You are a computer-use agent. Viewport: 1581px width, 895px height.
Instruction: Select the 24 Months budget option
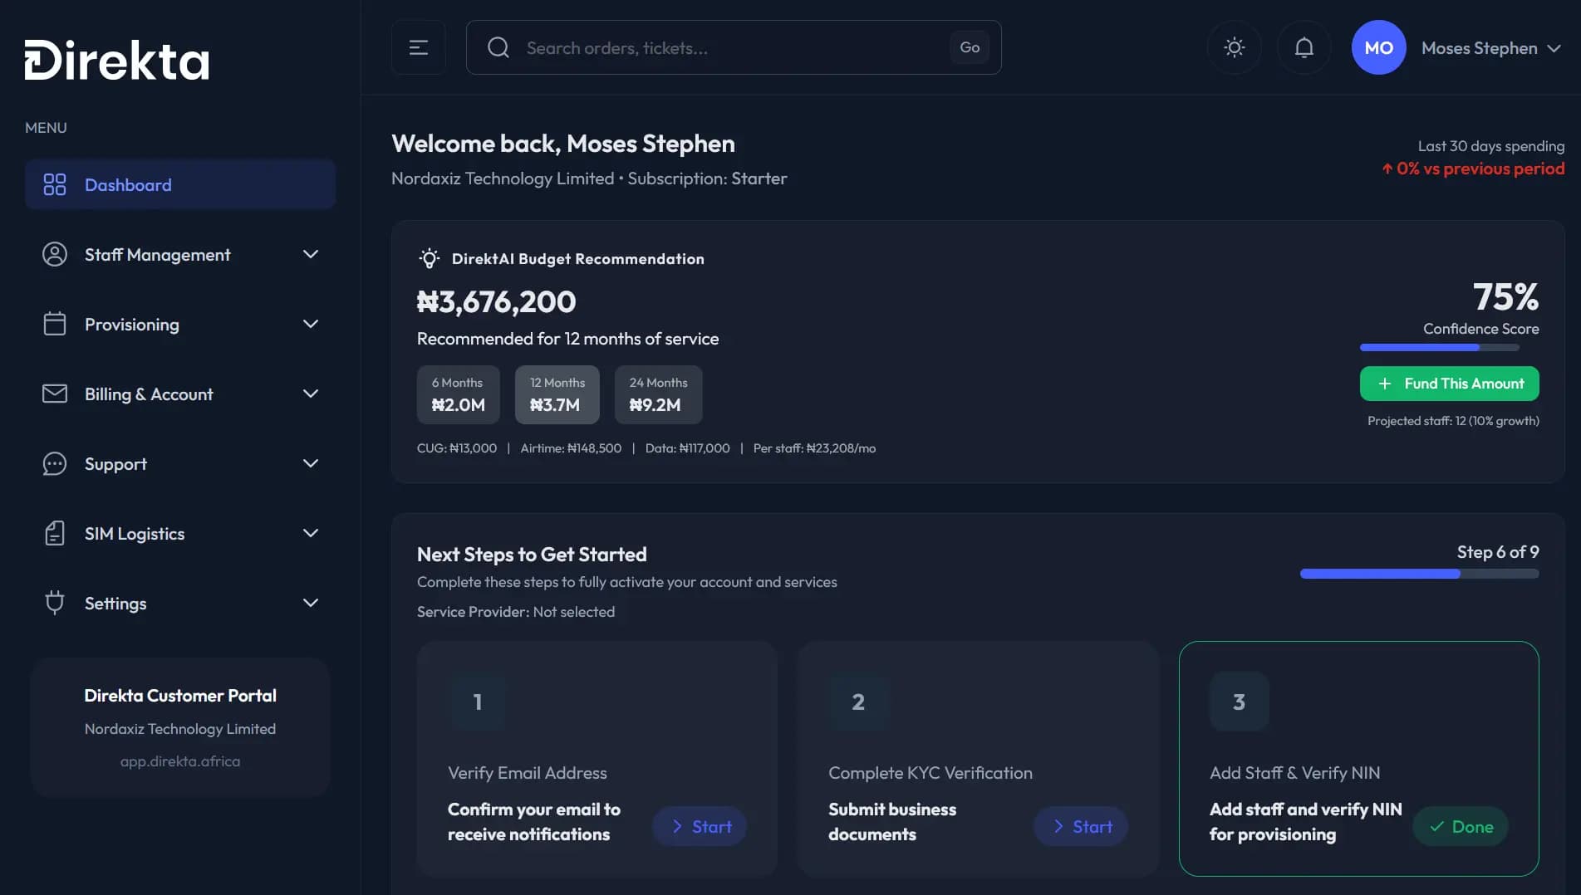pyautogui.click(x=658, y=394)
